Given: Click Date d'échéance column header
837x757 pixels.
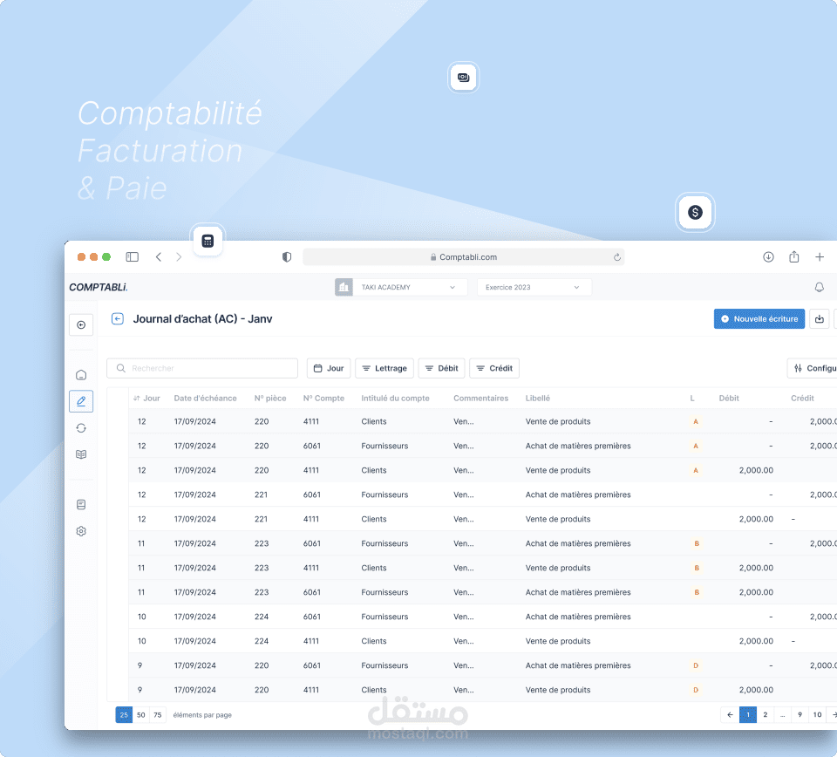Looking at the screenshot, I should point(205,399).
